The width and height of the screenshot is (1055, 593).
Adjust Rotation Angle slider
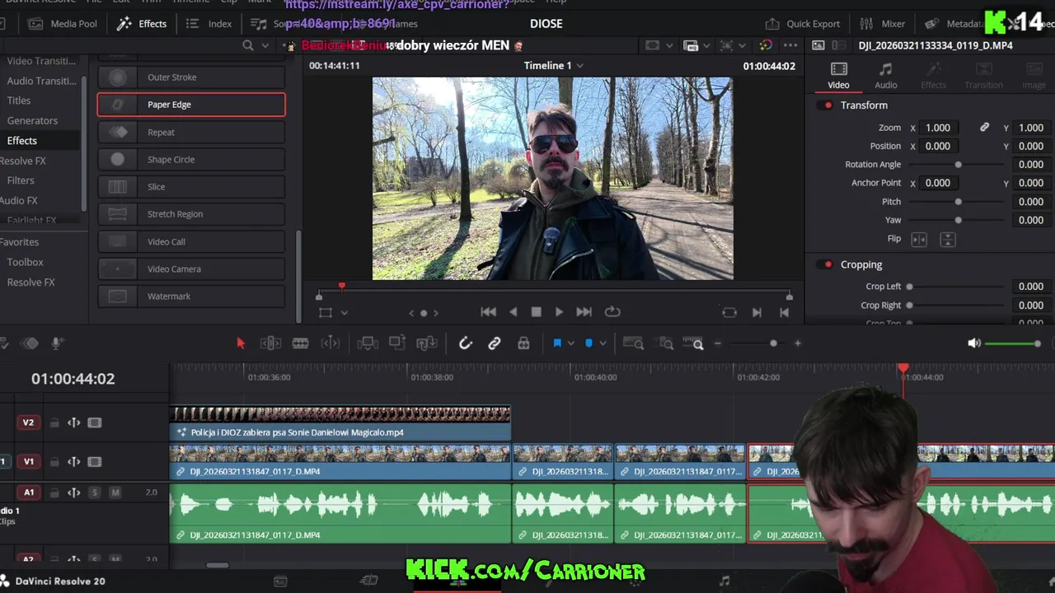(958, 165)
